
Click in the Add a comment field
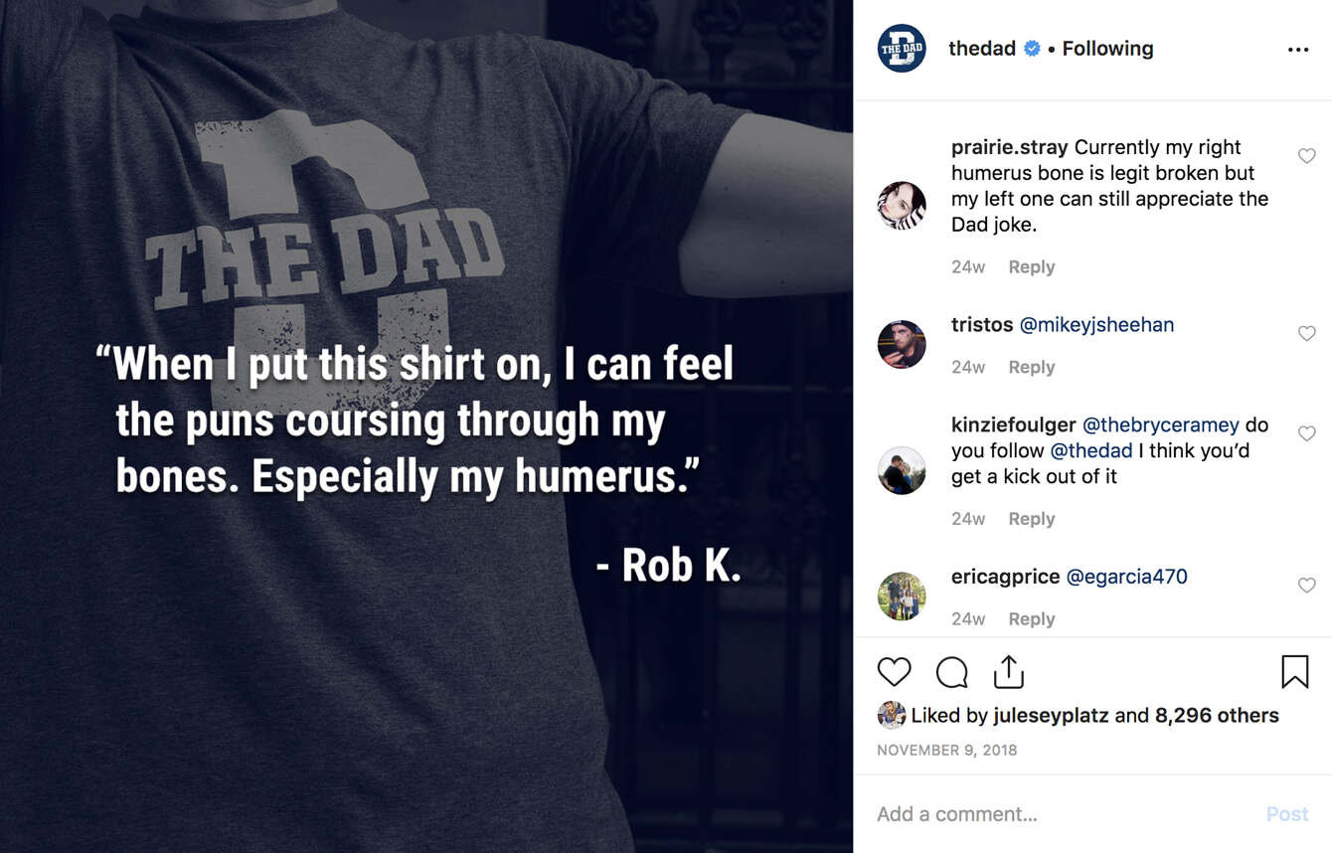(x=1054, y=814)
